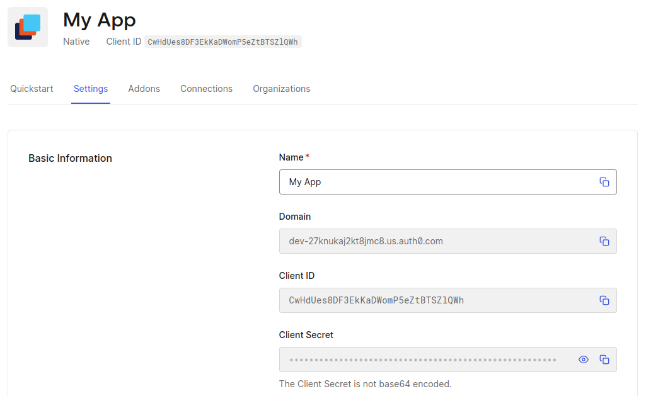
Task: Click the Native application type label
Action: 76,42
